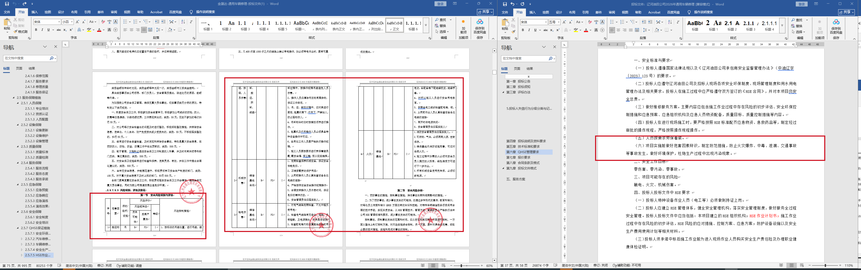Apply superscript in right Word ribbon
The image size is (861, 270).
pos(558,30)
